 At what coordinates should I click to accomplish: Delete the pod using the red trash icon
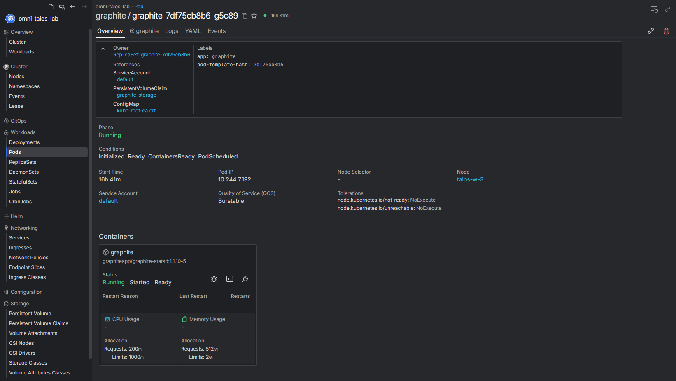coord(667,31)
